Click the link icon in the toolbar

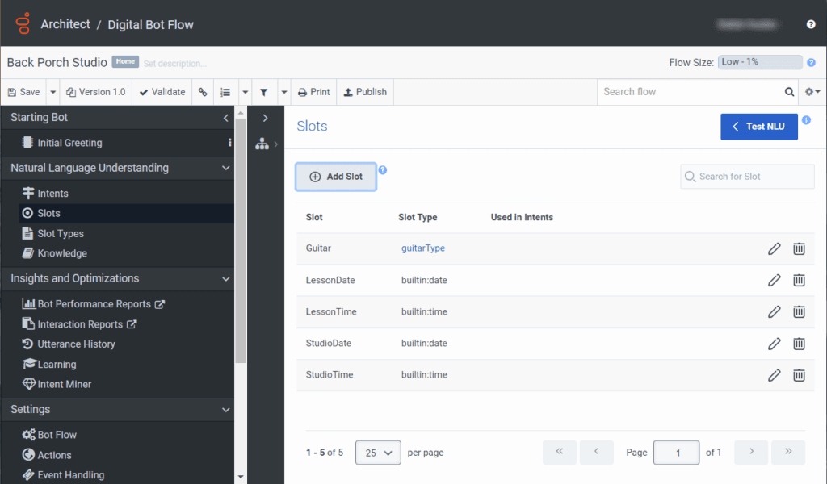tap(203, 92)
